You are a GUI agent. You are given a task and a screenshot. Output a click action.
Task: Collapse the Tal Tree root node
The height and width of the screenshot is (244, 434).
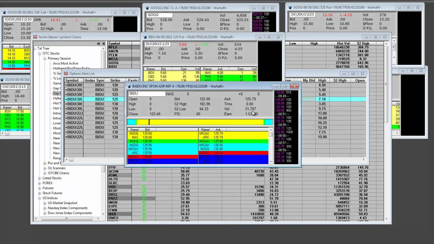pyautogui.click(x=35, y=48)
